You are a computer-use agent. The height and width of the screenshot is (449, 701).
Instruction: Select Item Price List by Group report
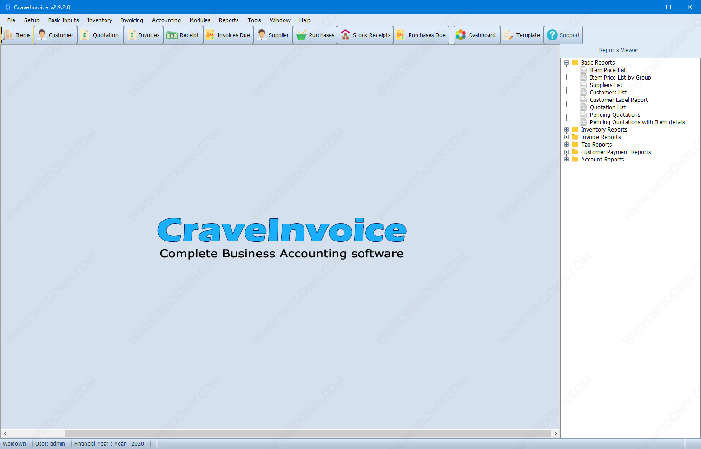pyautogui.click(x=620, y=78)
